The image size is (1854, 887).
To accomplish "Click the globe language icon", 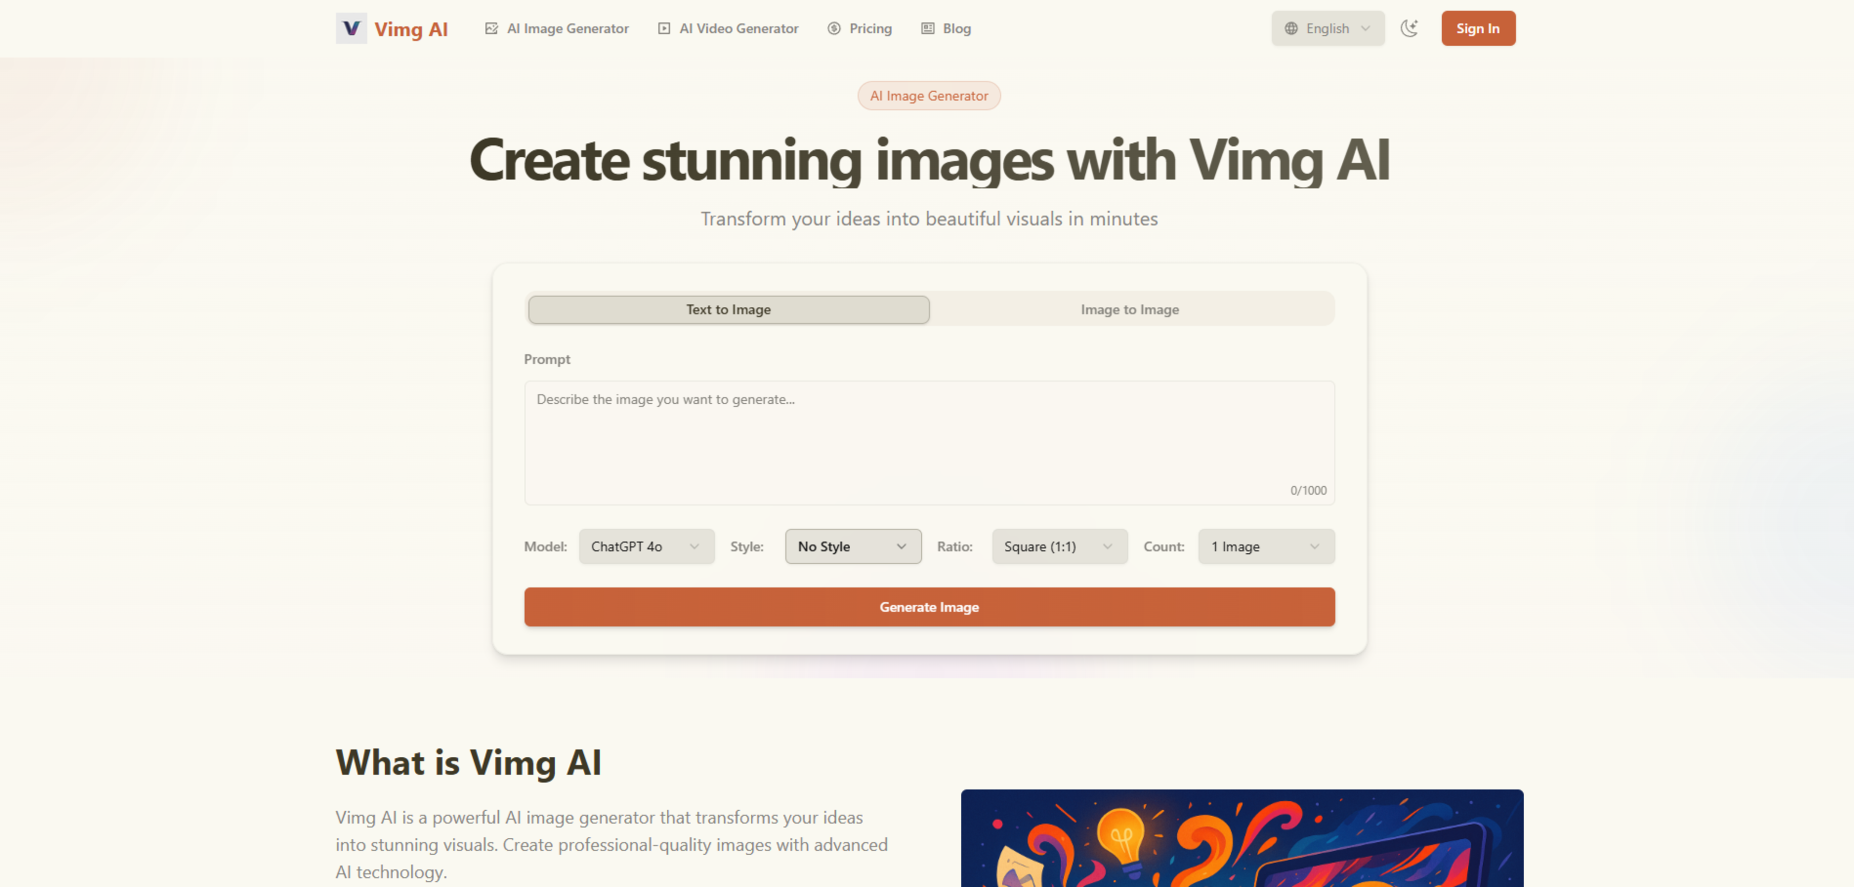I will pyautogui.click(x=1291, y=29).
